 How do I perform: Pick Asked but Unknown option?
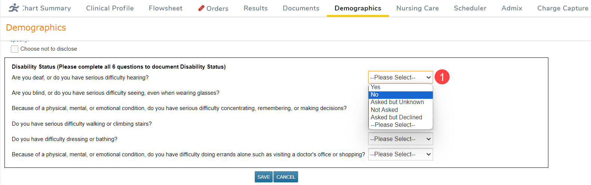click(x=397, y=102)
